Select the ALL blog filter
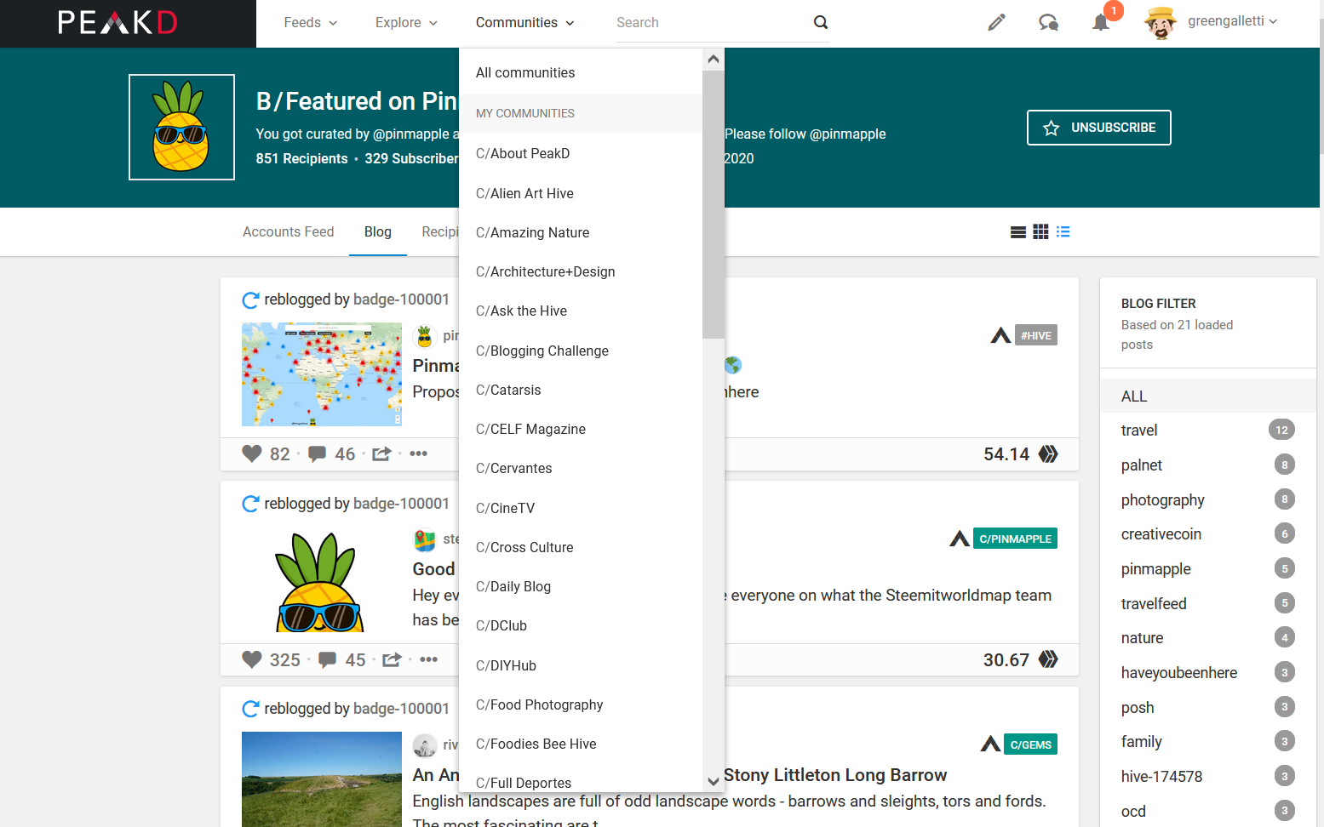This screenshot has height=827, width=1324. click(1208, 396)
